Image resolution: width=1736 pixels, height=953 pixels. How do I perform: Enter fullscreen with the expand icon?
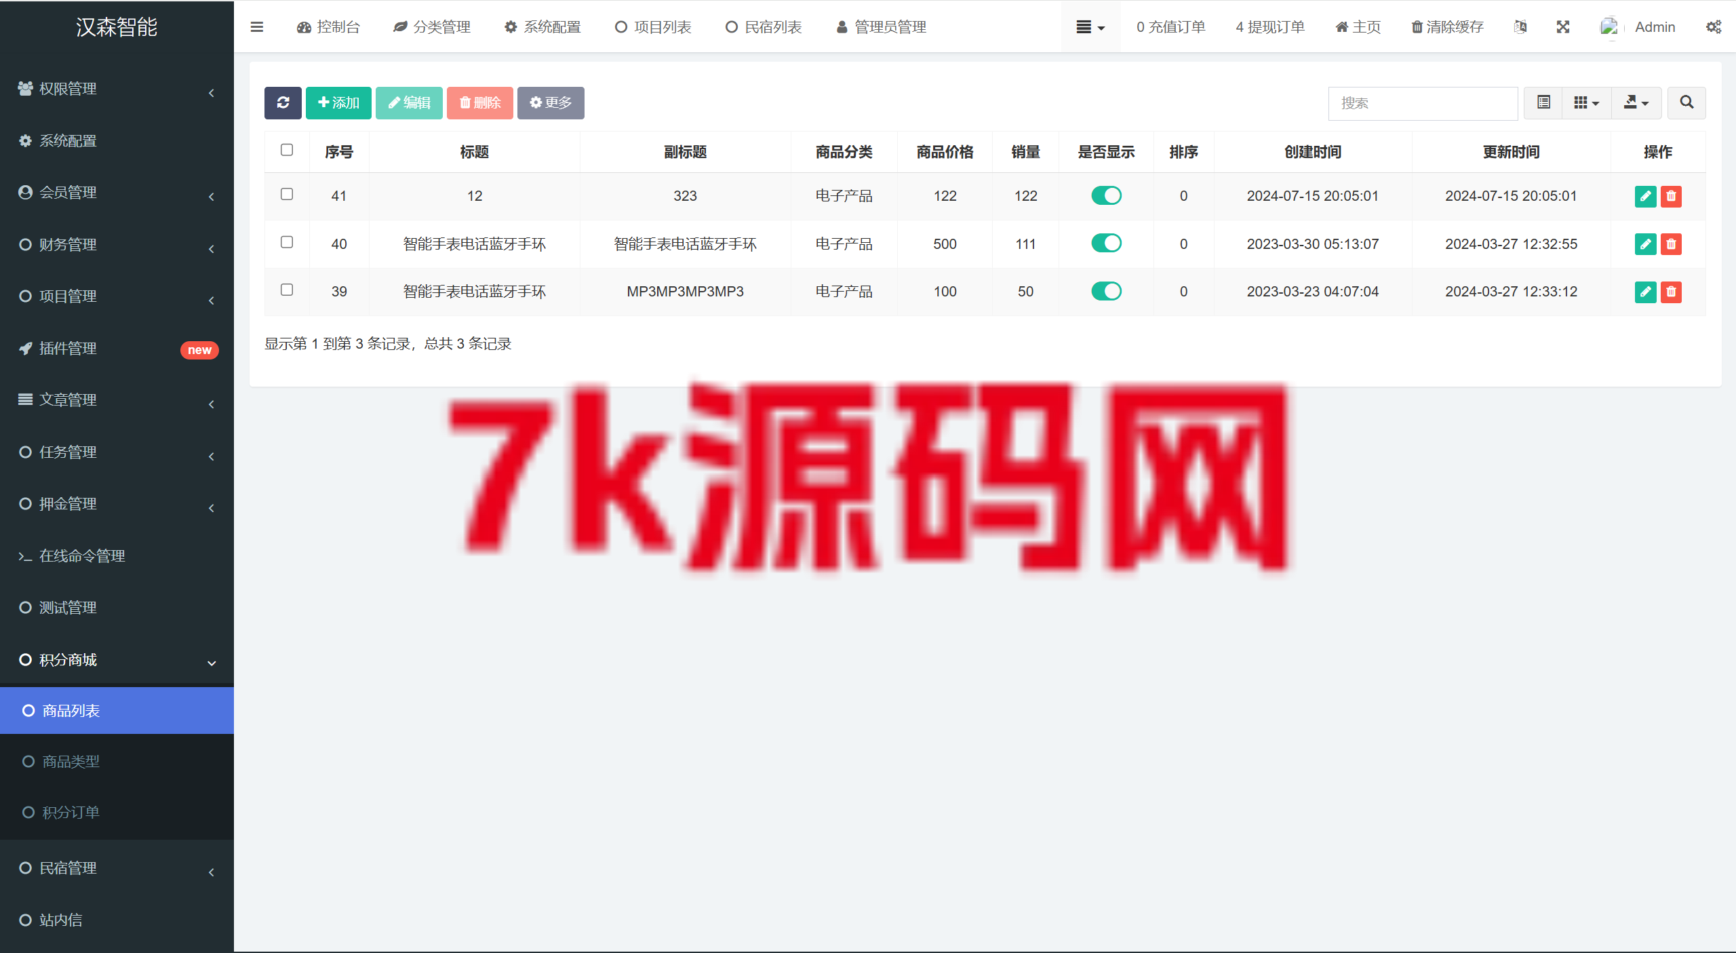[1563, 27]
